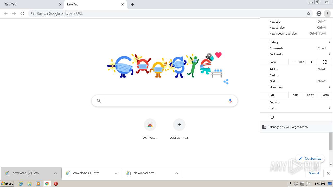This screenshot has height=187, width=333.
Task: Click the taskbar clock 5:47 PM
Action: coord(319,184)
